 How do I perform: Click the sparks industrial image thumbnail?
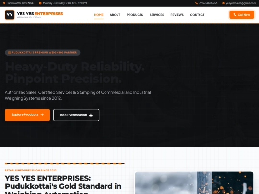point(194,183)
